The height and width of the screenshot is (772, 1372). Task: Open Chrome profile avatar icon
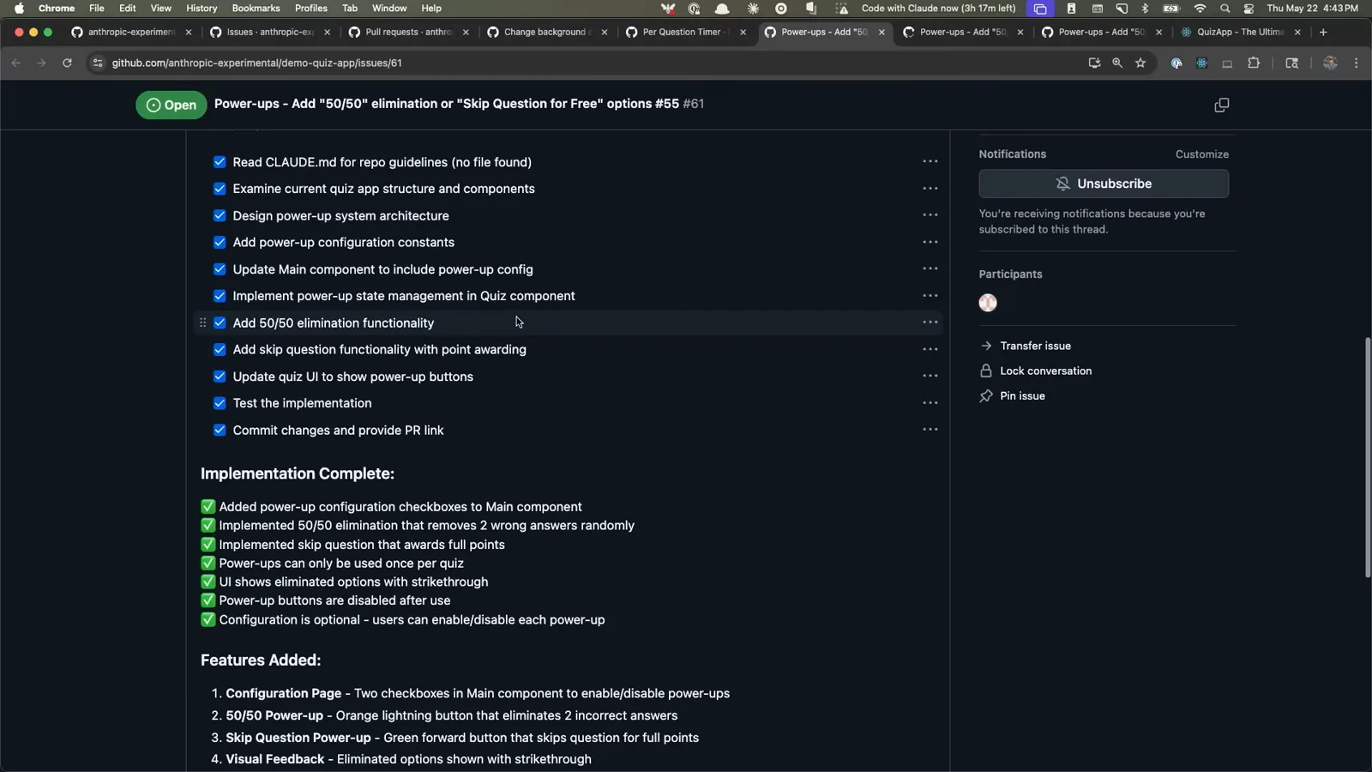tap(1330, 63)
